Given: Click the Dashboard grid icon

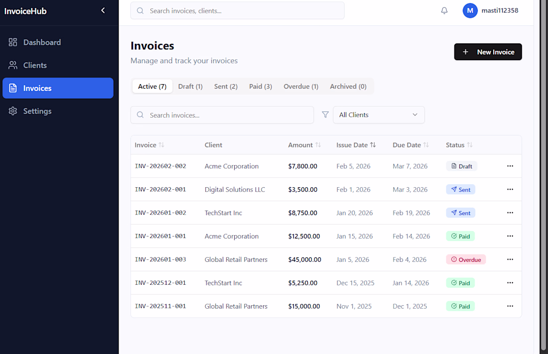Looking at the screenshot, I should click(x=13, y=42).
